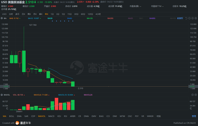This screenshot has height=126, width=198.
Task: Click the 127.760 high price candlestick label
Action: click(33, 25)
